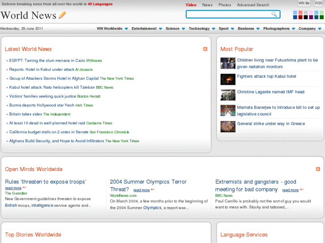Click the red arrows after Rules 'threaten' read more
This screenshot has height=243, width=325.
click(x=25, y=188)
